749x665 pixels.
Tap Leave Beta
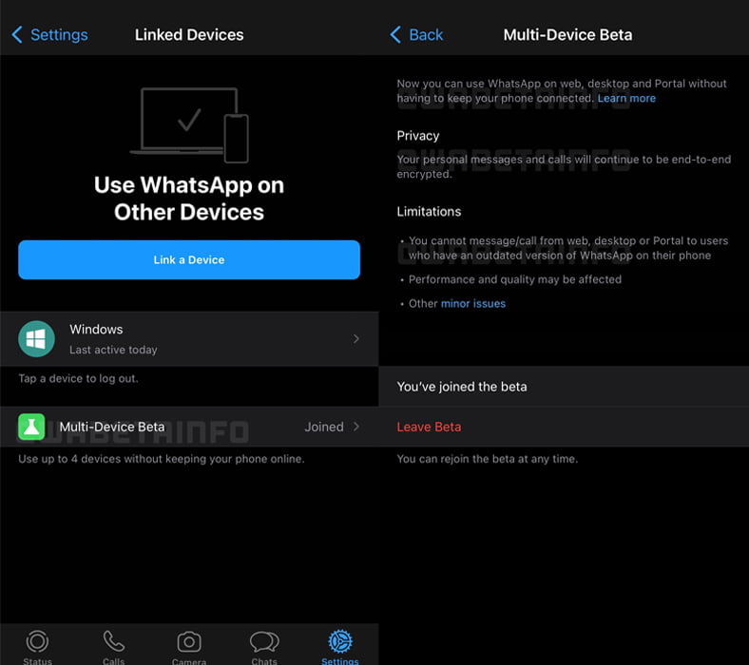[429, 427]
